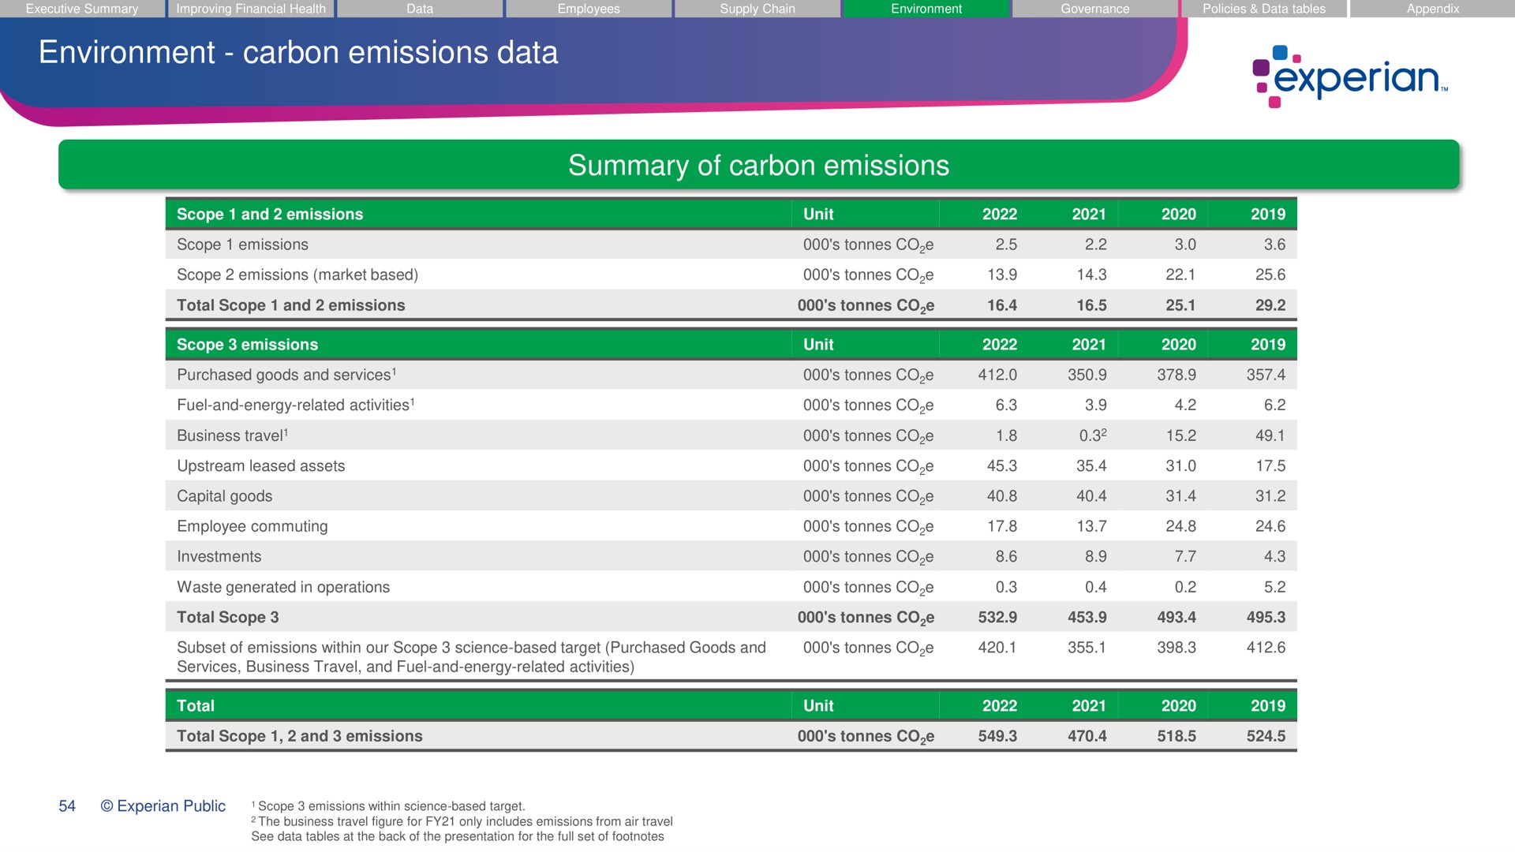Image resolution: width=1515 pixels, height=852 pixels.
Task: Click 2022 Scope 1 emissions value 2.5
Action: click(x=1006, y=245)
